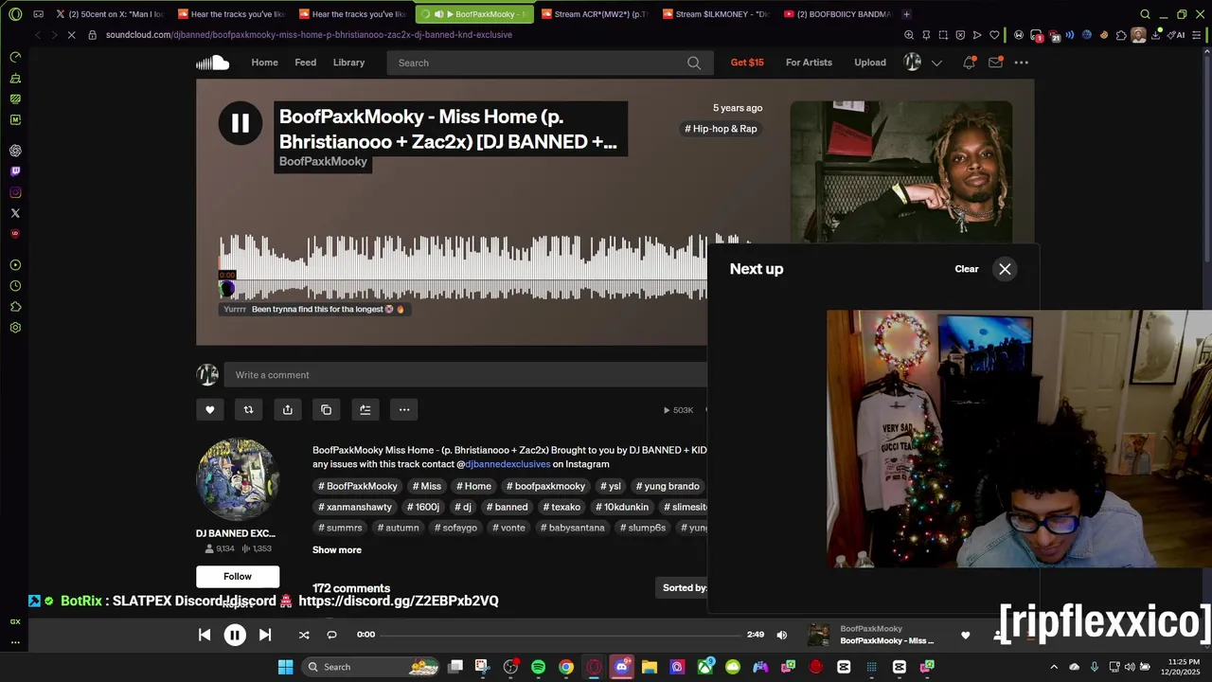Click the SoundCloud cloud logo

click(213, 63)
